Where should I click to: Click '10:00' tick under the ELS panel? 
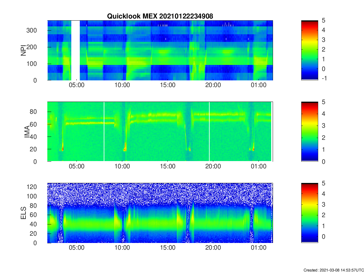click(122, 248)
